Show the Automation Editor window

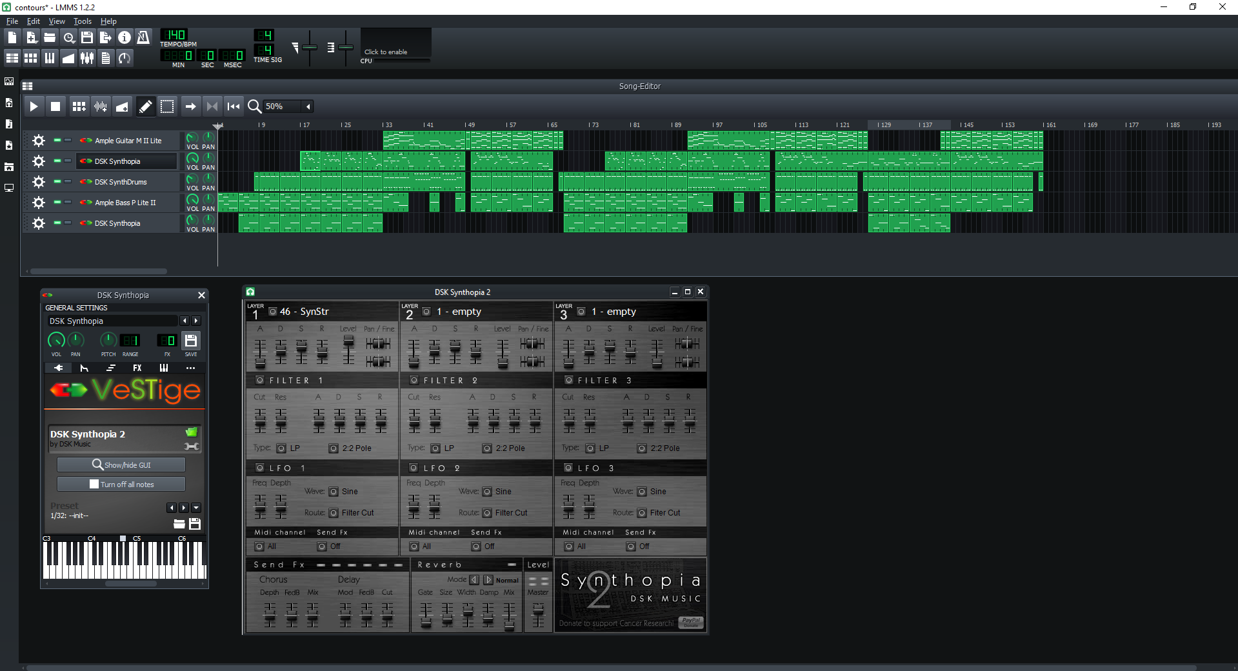68,58
